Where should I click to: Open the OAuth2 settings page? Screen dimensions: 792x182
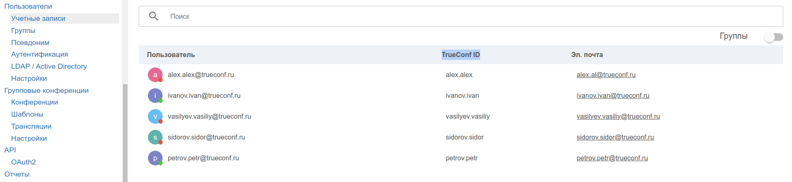click(x=23, y=162)
